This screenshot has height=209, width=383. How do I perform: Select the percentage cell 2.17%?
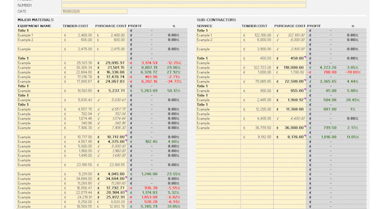(353, 128)
